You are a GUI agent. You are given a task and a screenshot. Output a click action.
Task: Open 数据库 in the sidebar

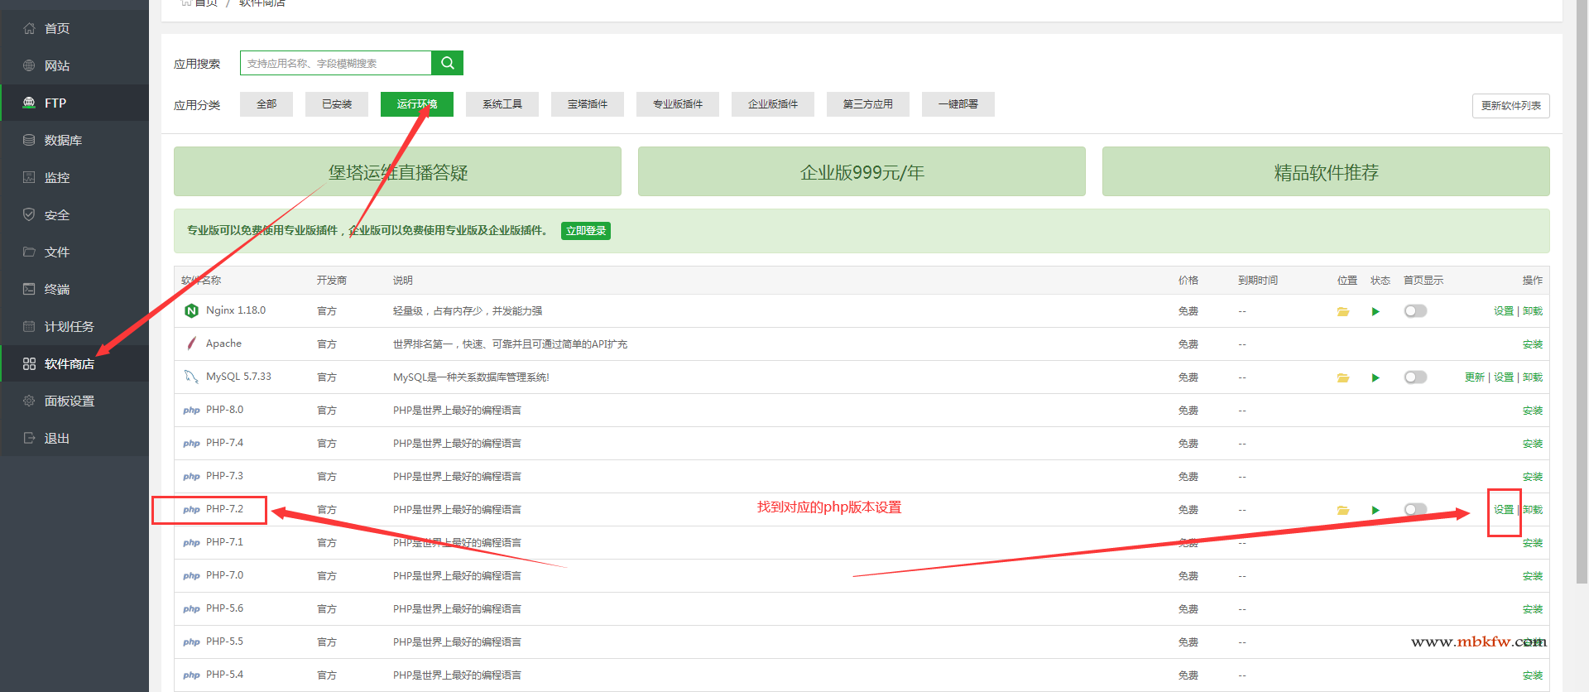[x=63, y=141]
